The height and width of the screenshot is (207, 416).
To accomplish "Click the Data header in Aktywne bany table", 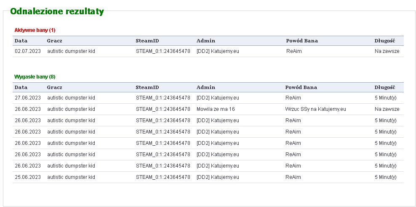I will pyautogui.click(x=21, y=41).
